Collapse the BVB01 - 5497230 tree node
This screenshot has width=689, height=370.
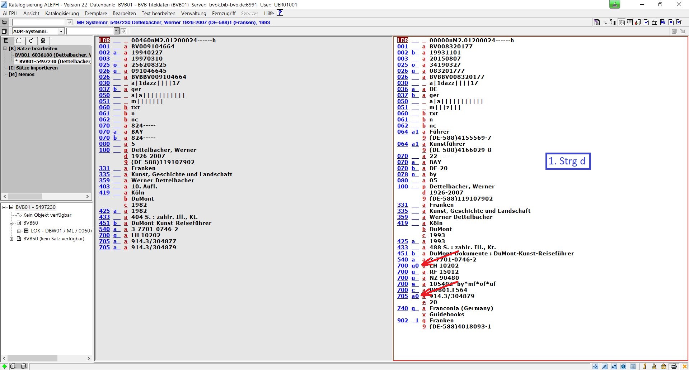coord(4,207)
